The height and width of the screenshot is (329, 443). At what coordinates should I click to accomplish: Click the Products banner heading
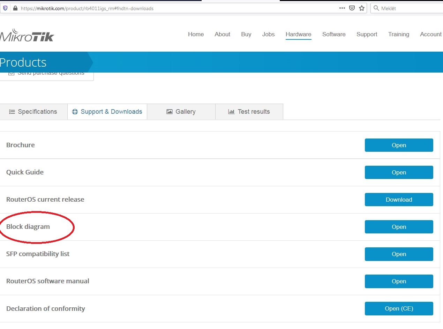(x=23, y=62)
